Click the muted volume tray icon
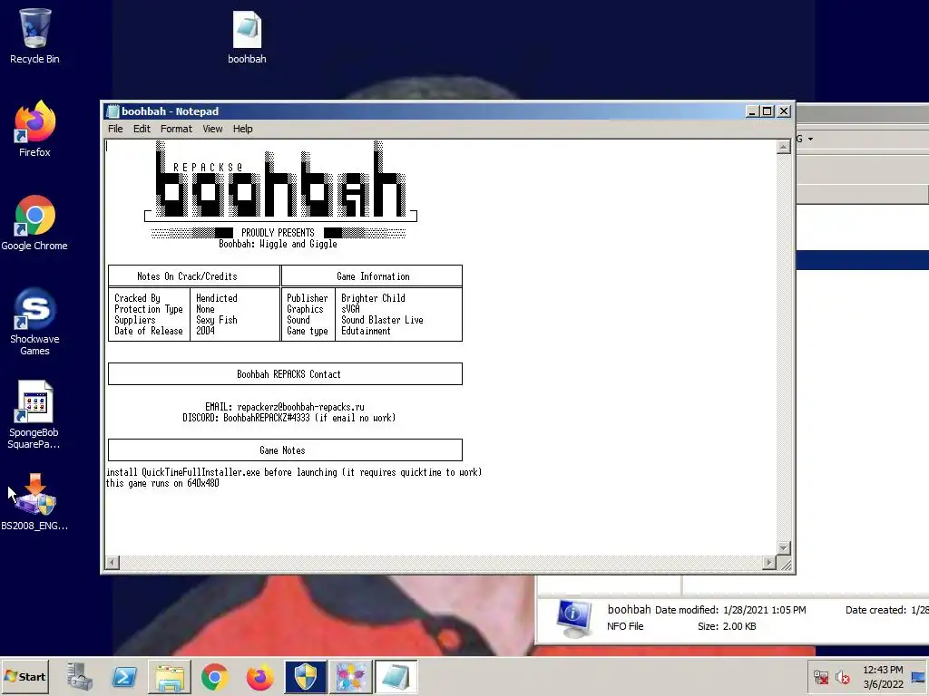This screenshot has height=696, width=929. 842,676
